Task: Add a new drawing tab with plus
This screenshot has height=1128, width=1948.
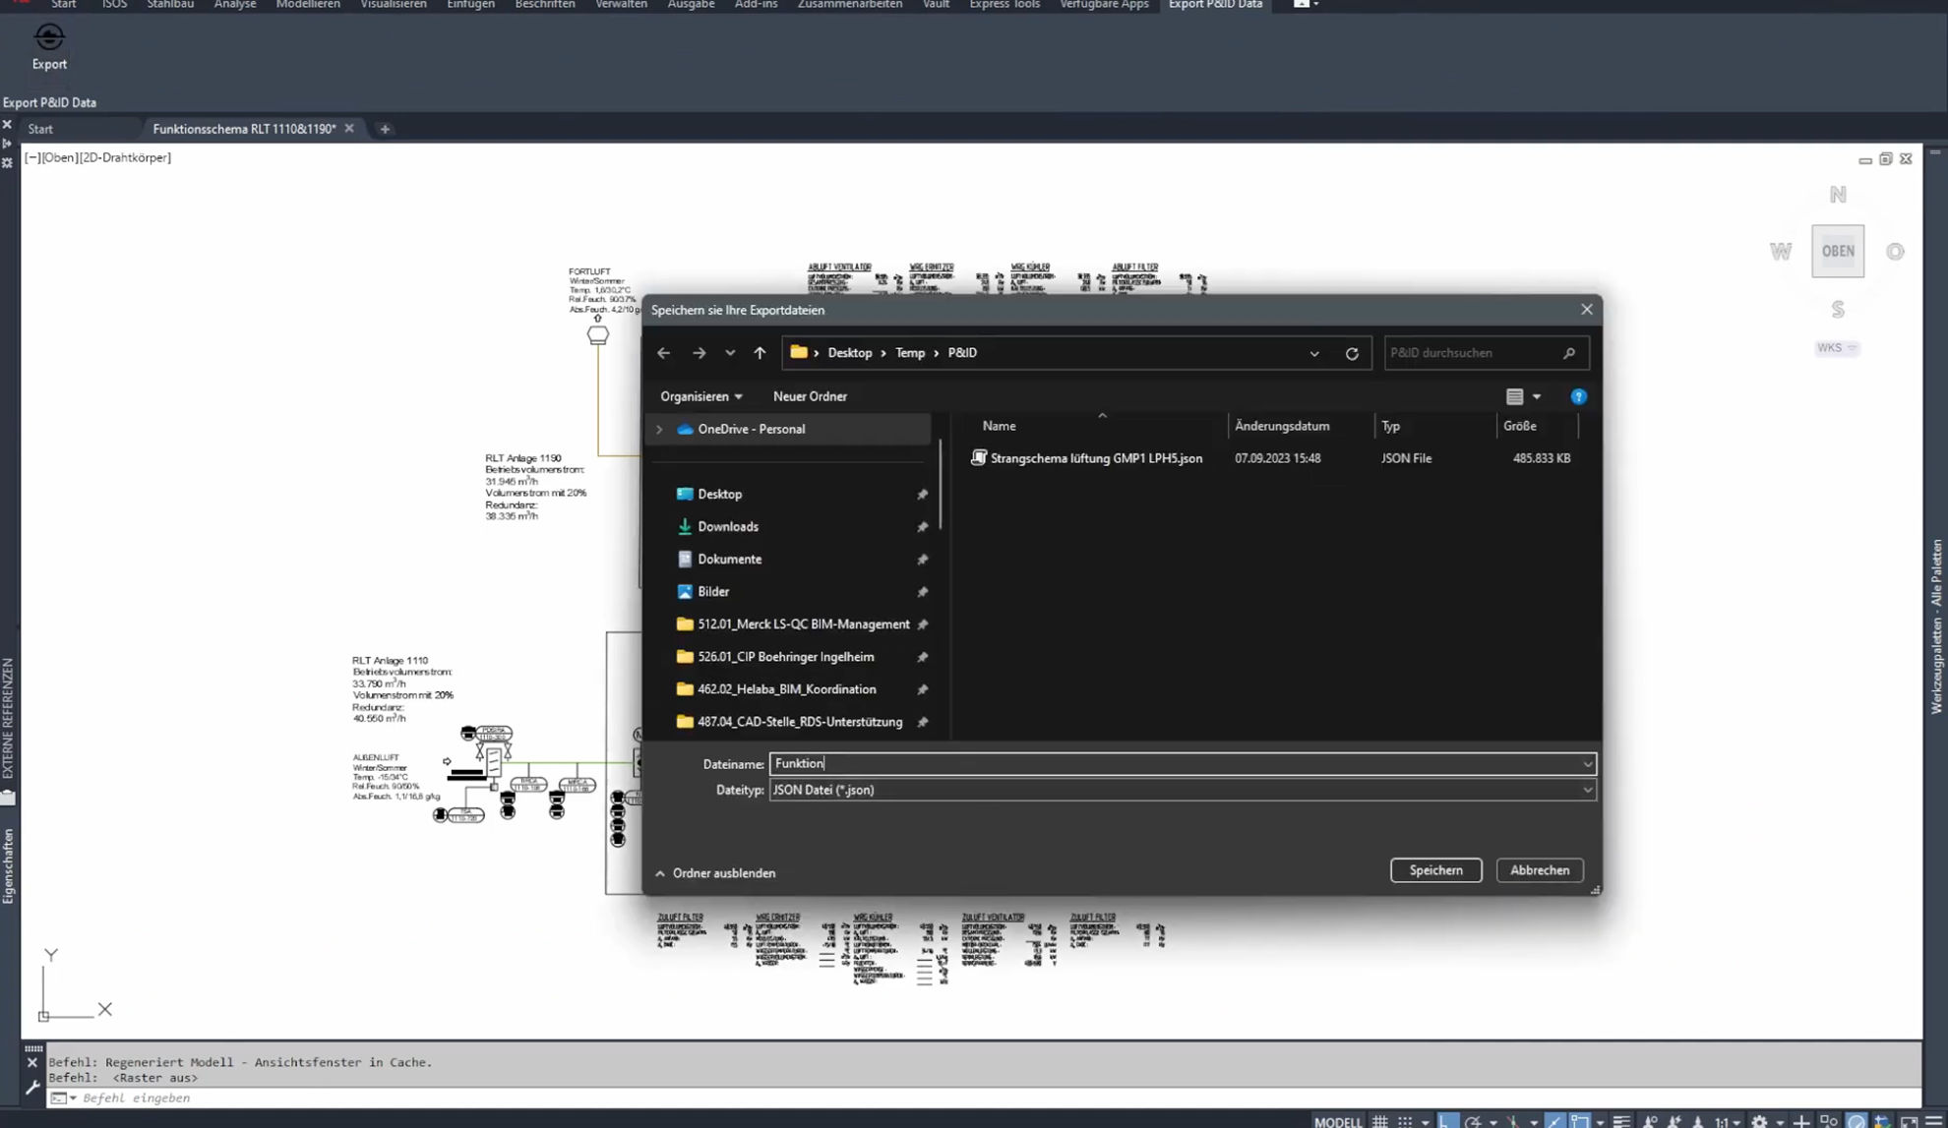Action: pyautogui.click(x=385, y=129)
